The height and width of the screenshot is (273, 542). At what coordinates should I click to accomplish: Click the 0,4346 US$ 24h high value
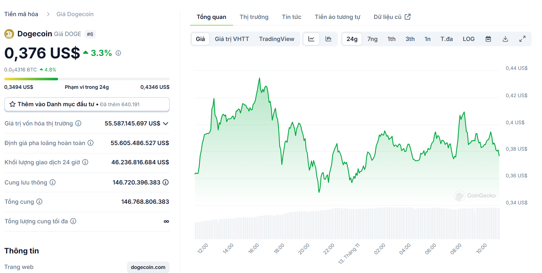coord(155,87)
